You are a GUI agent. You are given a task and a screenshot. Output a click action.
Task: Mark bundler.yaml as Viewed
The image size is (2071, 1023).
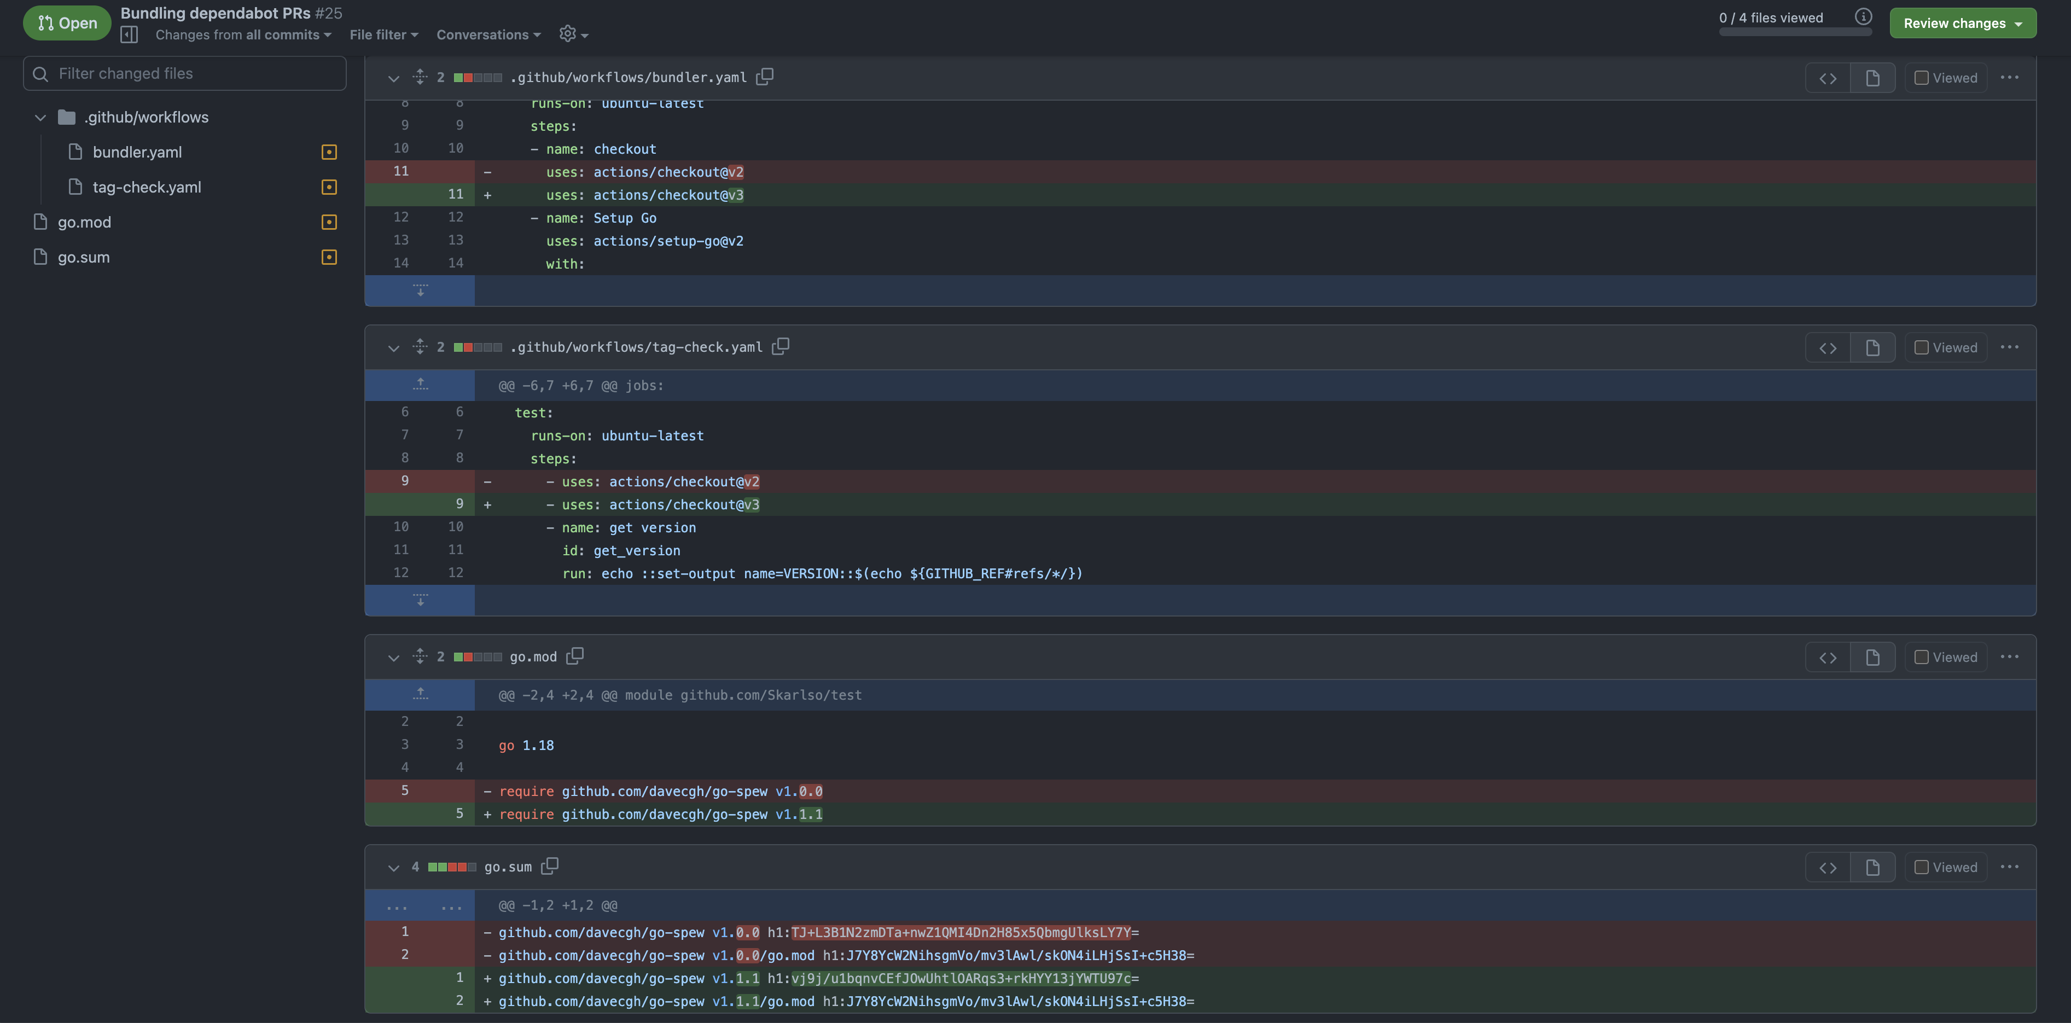coord(1922,78)
